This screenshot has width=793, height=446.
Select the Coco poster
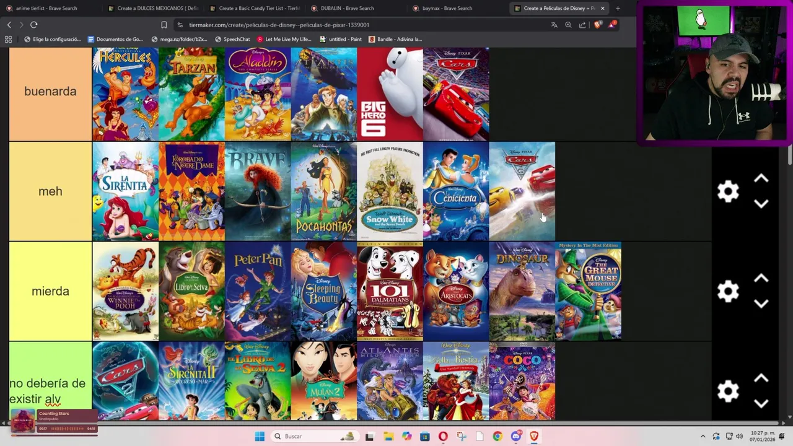click(x=522, y=382)
